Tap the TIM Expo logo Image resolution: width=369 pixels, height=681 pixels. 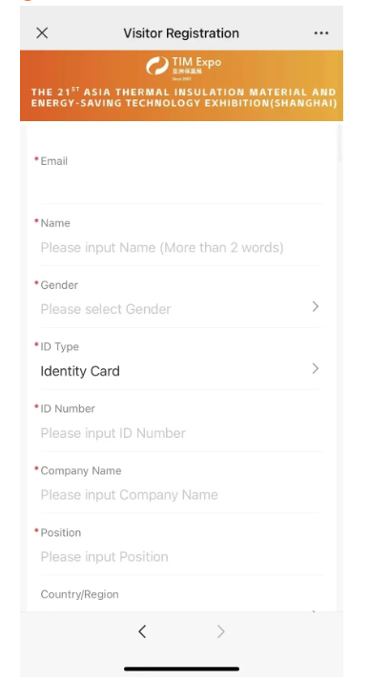coord(183,67)
